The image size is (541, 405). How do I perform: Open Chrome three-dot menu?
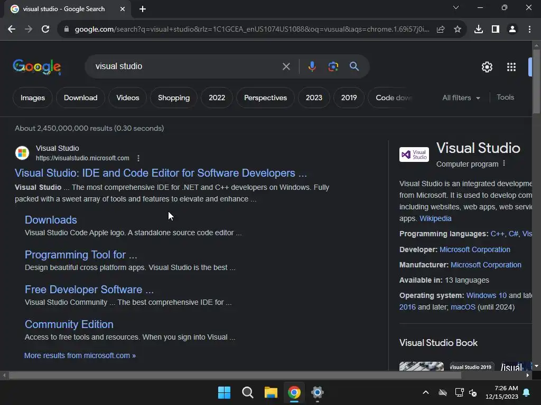coord(529,30)
